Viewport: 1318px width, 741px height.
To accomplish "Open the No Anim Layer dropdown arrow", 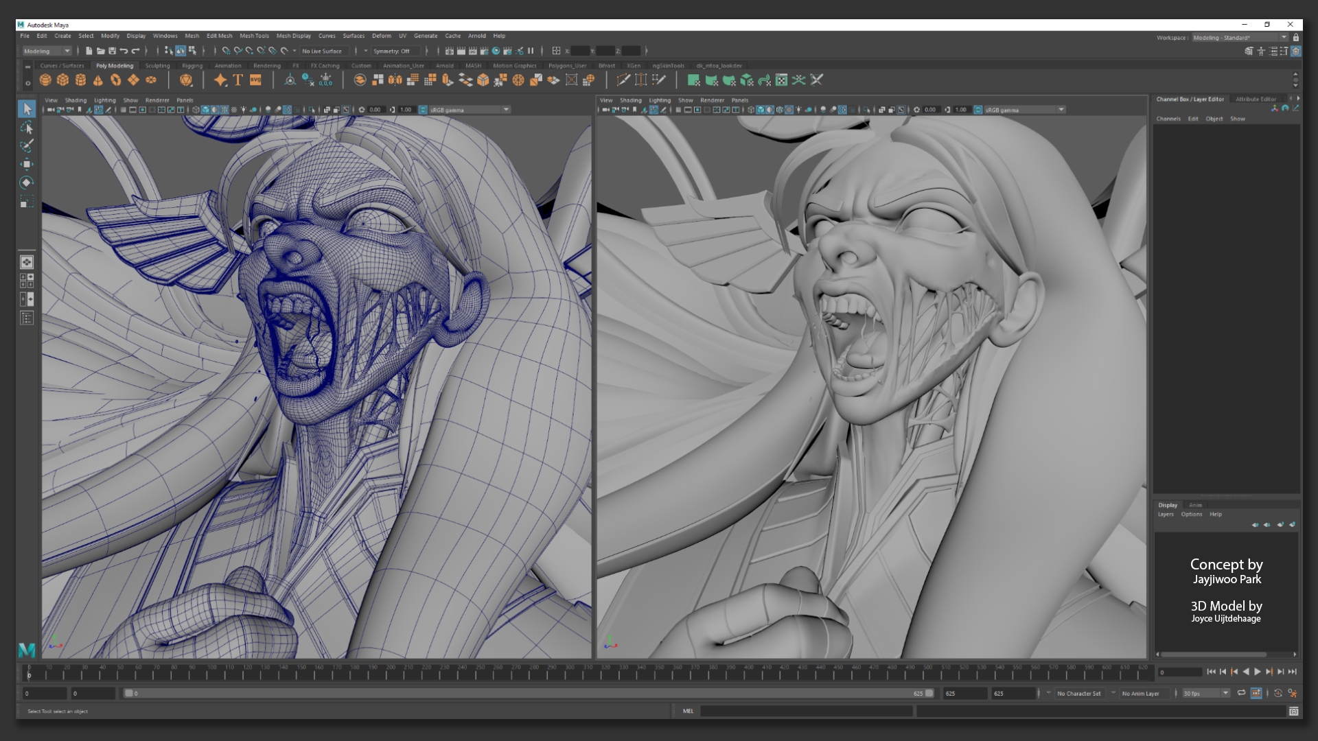I will [x=1113, y=693].
